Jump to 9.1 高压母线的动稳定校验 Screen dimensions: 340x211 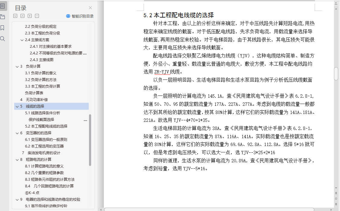click(46, 206)
